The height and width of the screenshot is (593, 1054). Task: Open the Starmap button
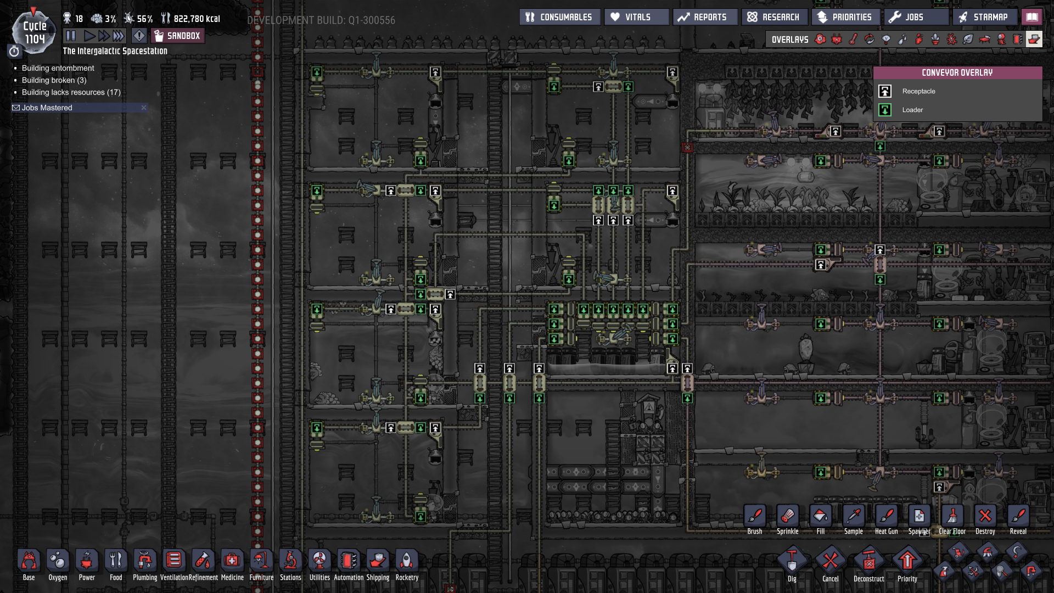[984, 17]
